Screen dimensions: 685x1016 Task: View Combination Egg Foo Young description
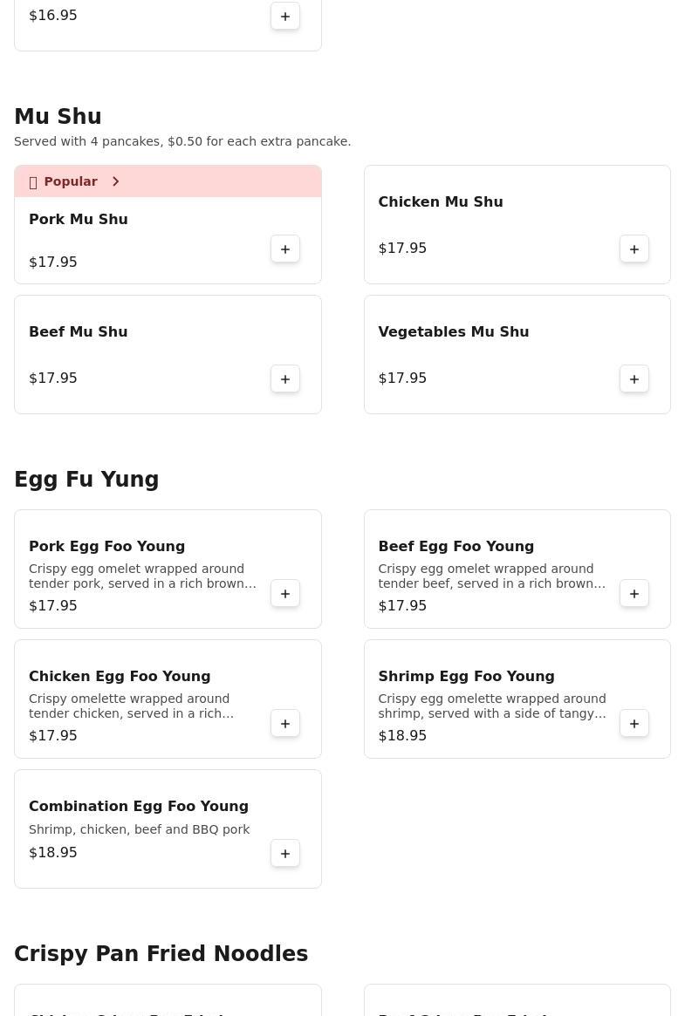[x=140, y=829]
